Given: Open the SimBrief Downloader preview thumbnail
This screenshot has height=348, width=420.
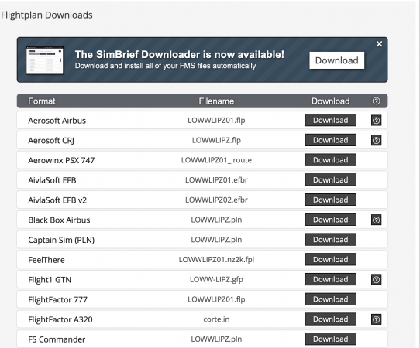Looking at the screenshot, I should [45, 60].
